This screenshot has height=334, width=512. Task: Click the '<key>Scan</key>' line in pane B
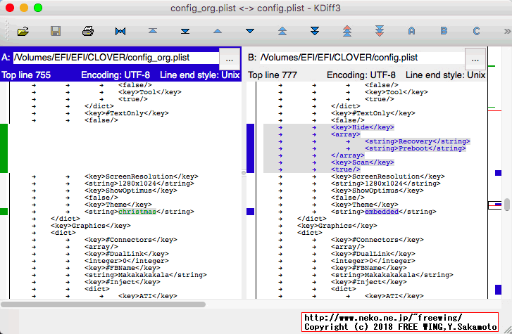[x=363, y=162]
